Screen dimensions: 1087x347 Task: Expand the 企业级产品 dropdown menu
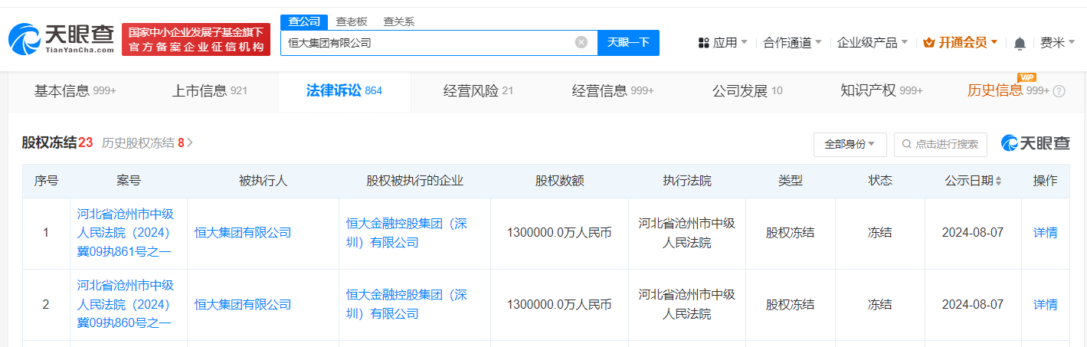(x=872, y=43)
